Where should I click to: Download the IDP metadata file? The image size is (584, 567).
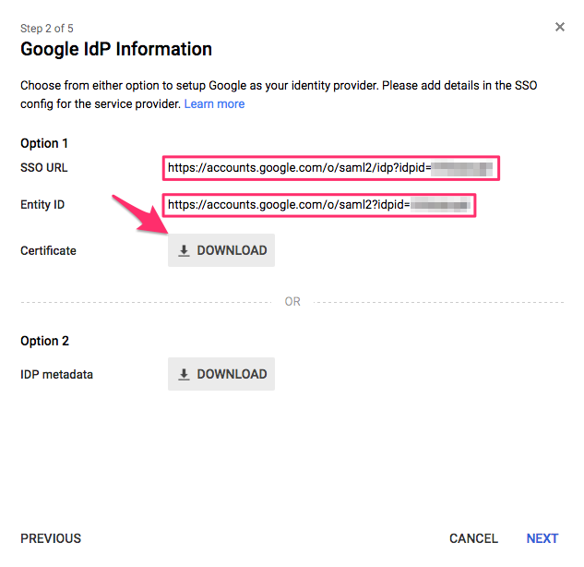(221, 374)
